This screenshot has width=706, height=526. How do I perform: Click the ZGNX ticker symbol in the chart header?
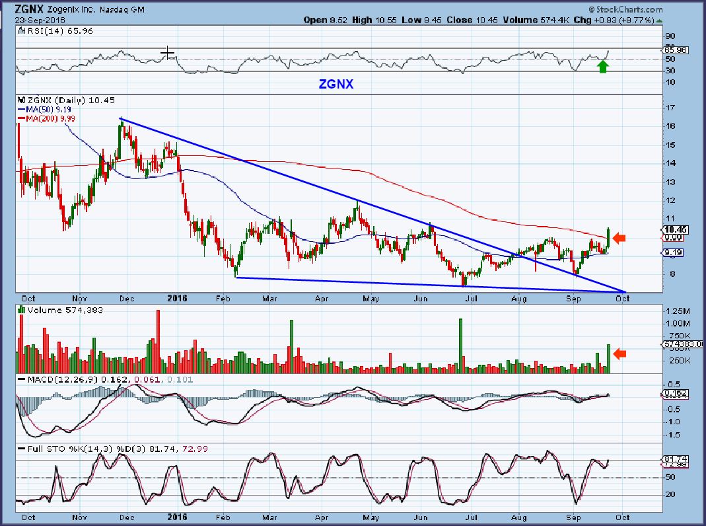(x=30, y=9)
